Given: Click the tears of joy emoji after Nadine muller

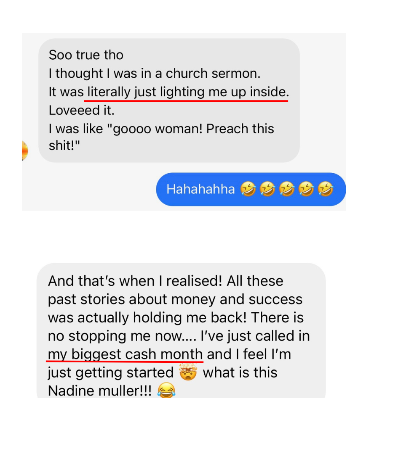Looking at the screenshot, I should coord(166,390).
